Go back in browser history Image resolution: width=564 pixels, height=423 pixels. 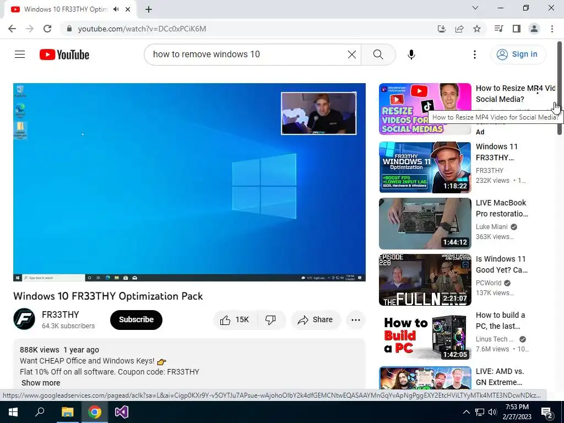[x=12, y=29]
